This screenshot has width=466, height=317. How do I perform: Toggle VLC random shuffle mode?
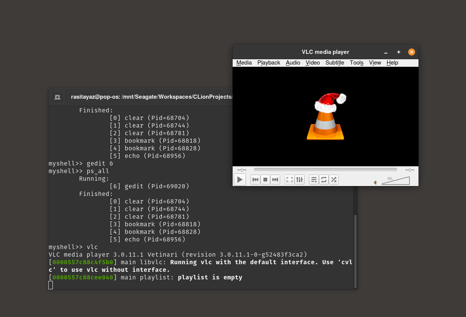click(334, 180)
